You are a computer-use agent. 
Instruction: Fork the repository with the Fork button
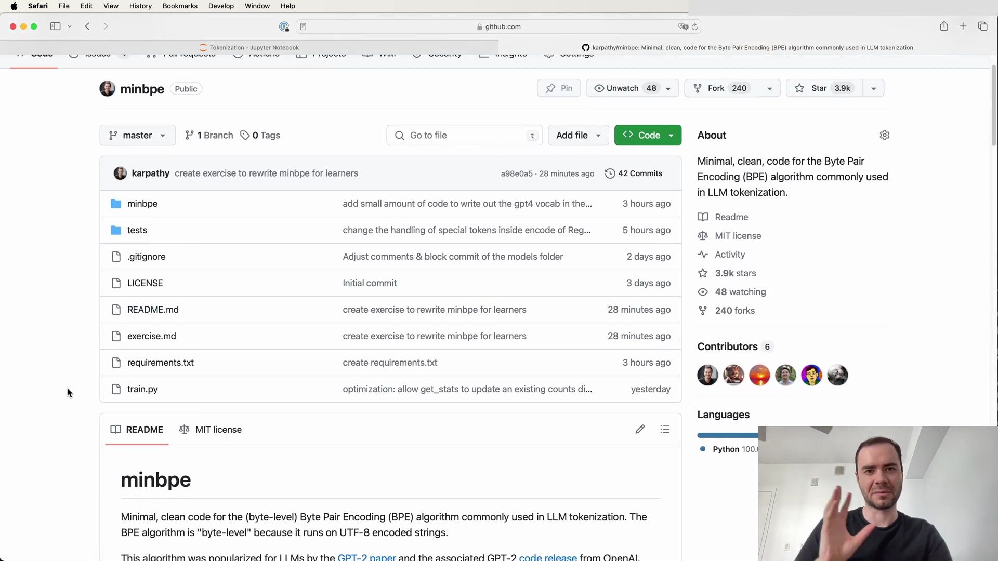(722, 88)
